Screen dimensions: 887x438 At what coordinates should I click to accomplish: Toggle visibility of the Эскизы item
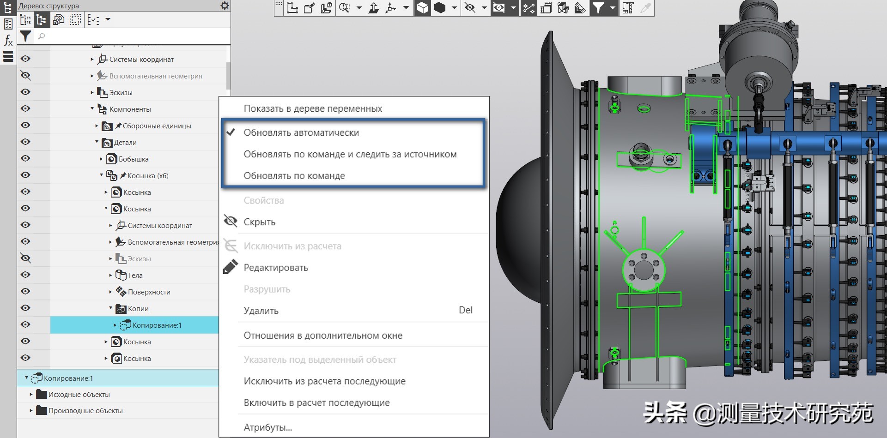(26, 92)
